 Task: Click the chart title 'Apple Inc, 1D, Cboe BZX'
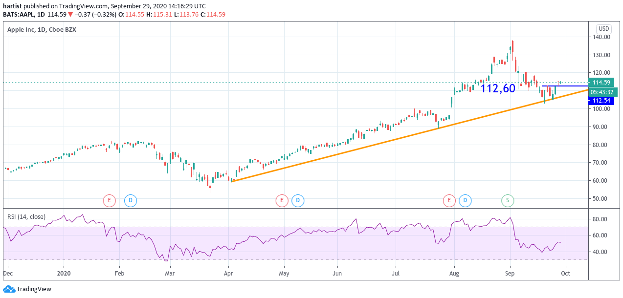click(42, 30)
